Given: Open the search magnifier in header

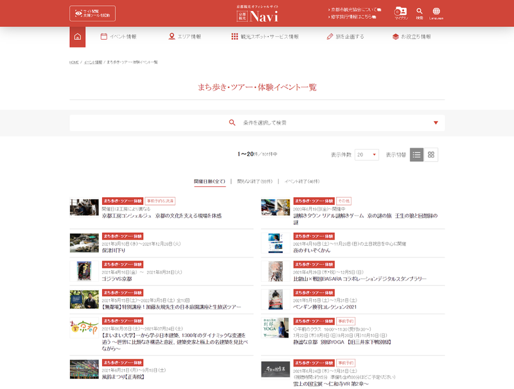Looking at the screenshot, I should 420,13.
